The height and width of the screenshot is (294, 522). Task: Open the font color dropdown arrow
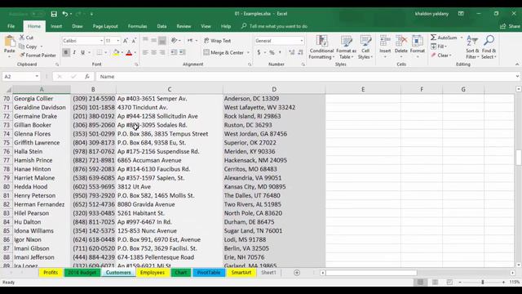tap(135, 52)
